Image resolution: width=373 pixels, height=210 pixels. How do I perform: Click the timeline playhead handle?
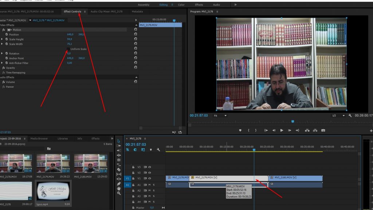pos(254,150)
